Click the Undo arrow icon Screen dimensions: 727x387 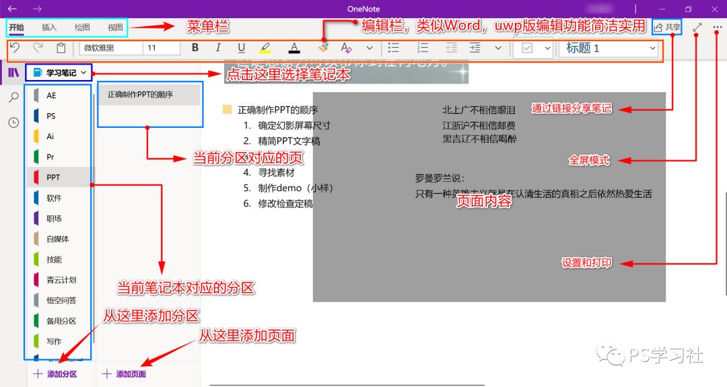(15, 48)
